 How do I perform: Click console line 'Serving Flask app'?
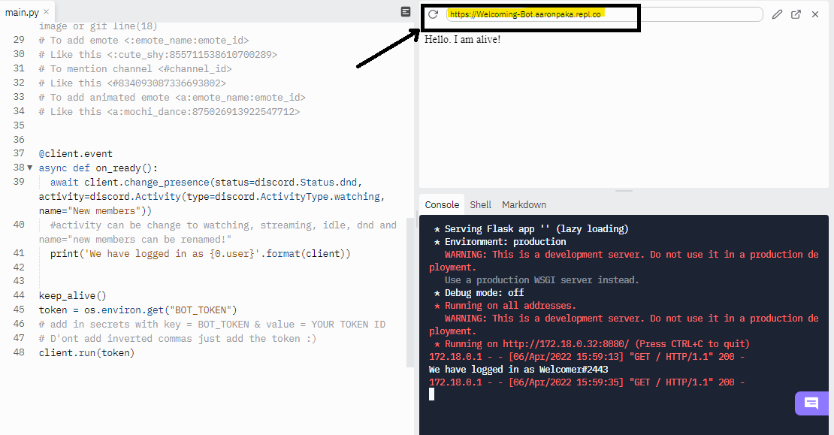click(531, 229)
